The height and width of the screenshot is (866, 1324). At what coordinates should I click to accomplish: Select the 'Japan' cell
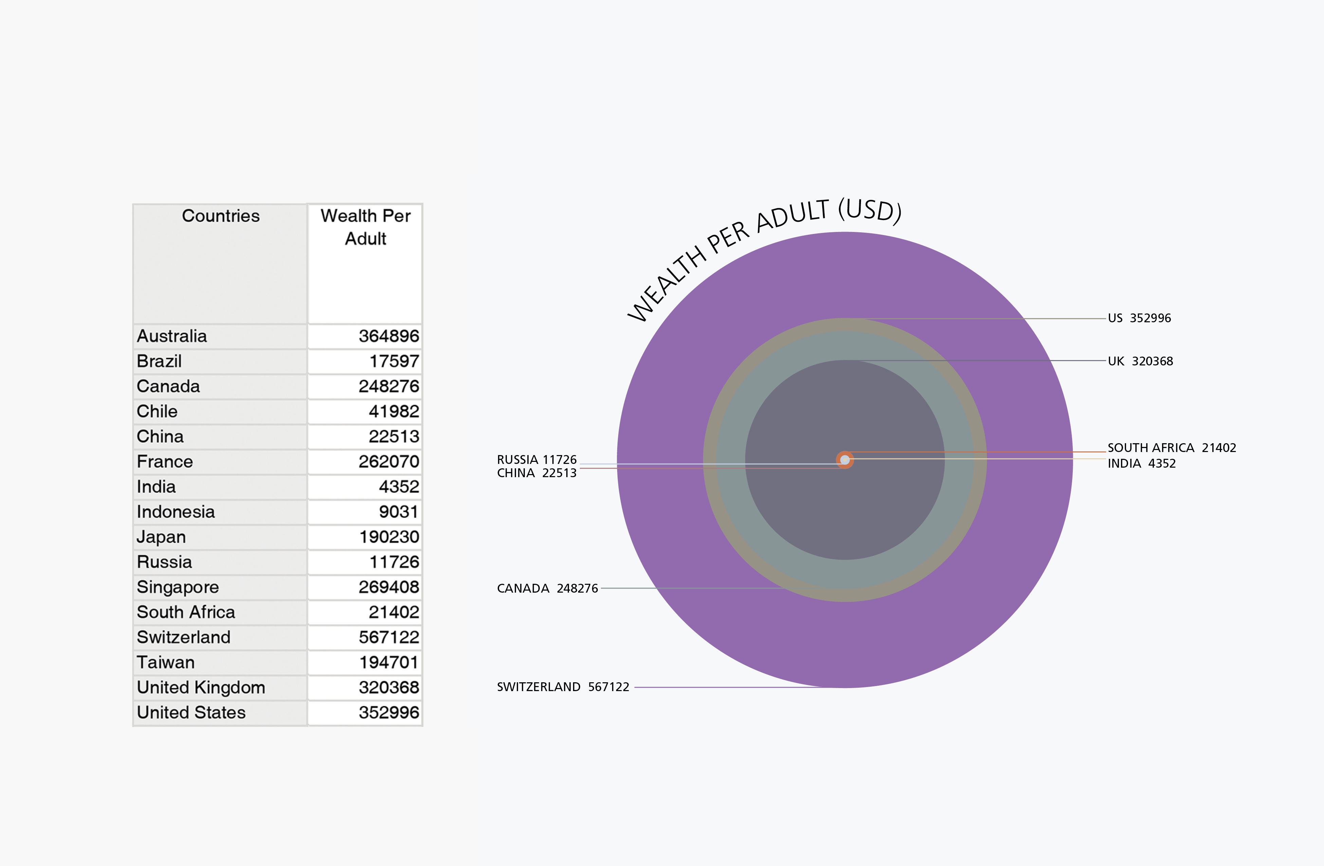pos(220,537)
